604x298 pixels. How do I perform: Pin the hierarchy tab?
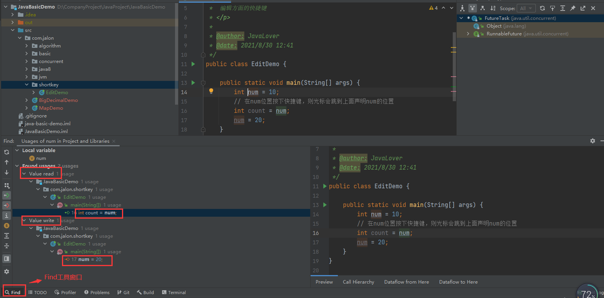572,8
